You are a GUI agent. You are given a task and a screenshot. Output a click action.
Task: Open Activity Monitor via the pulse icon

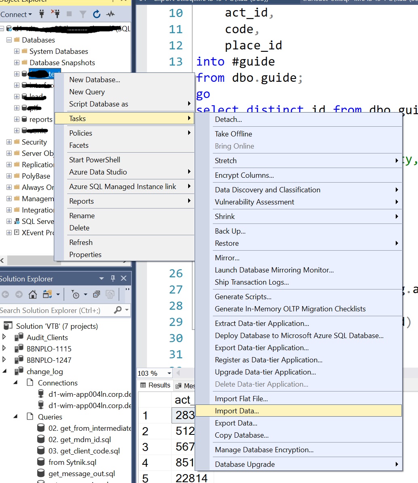click(110, 15)
